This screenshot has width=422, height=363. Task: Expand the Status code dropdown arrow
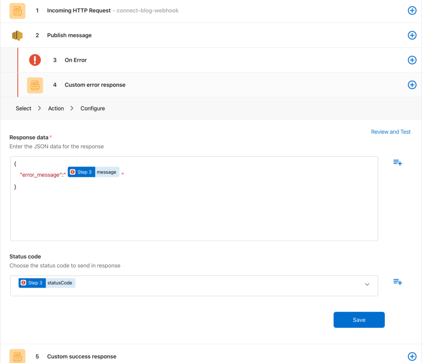(367, 284)
